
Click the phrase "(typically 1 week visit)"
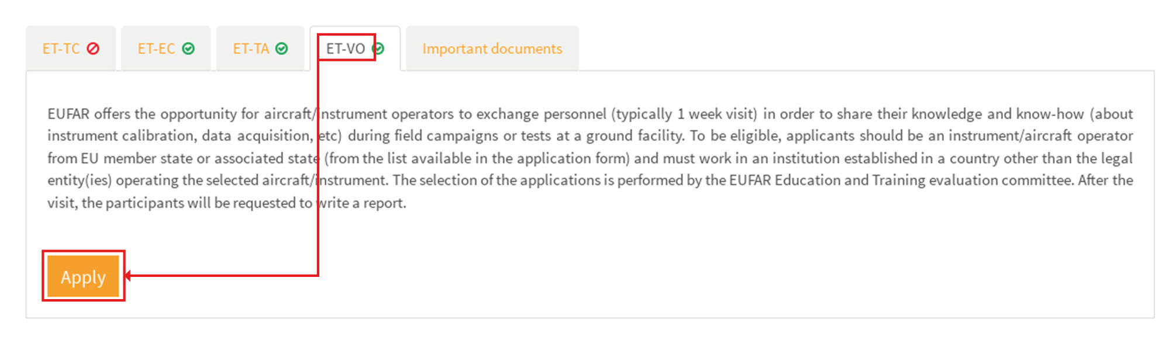click(684, 114)
